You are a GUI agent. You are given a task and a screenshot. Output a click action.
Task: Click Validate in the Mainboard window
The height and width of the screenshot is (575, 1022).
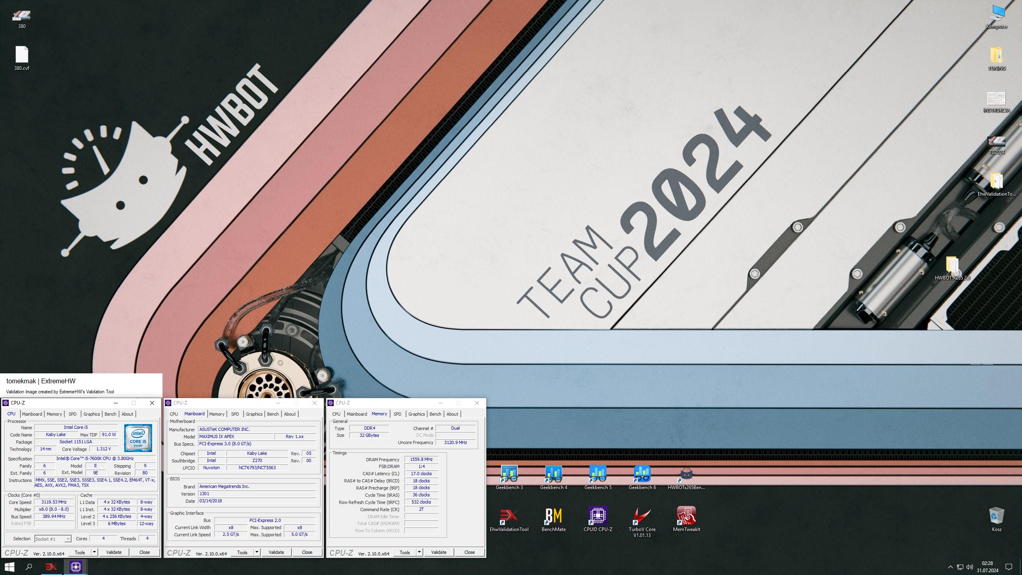tap(276, 552)
